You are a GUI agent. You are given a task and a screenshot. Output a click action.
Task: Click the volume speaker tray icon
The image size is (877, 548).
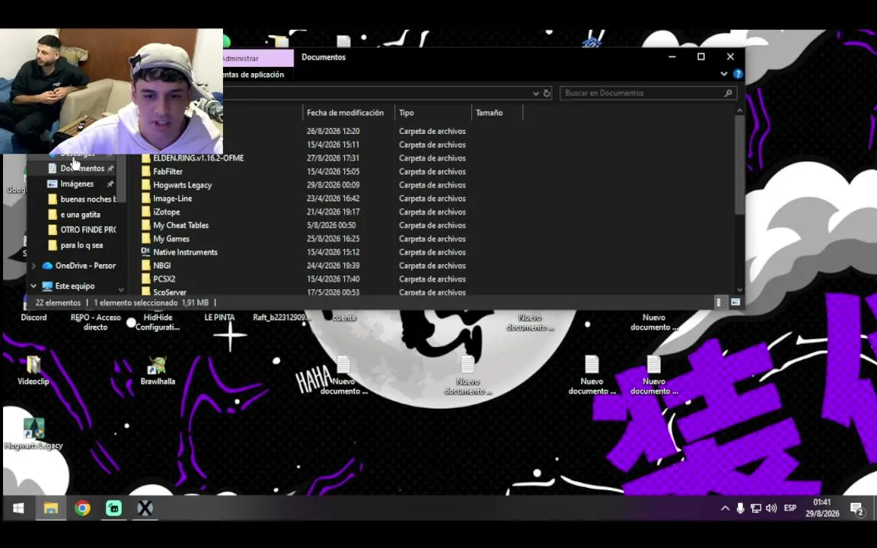(771, 508)
